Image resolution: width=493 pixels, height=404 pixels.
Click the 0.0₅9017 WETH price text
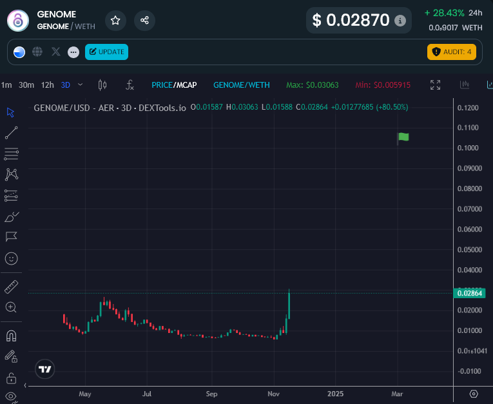coord(455,28)
